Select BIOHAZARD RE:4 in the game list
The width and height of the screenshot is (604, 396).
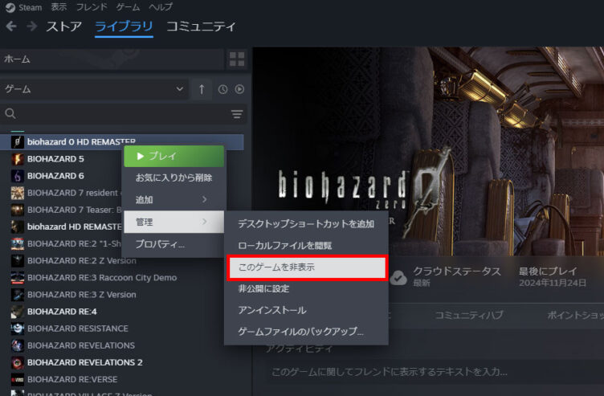click(x=61, y=311)
